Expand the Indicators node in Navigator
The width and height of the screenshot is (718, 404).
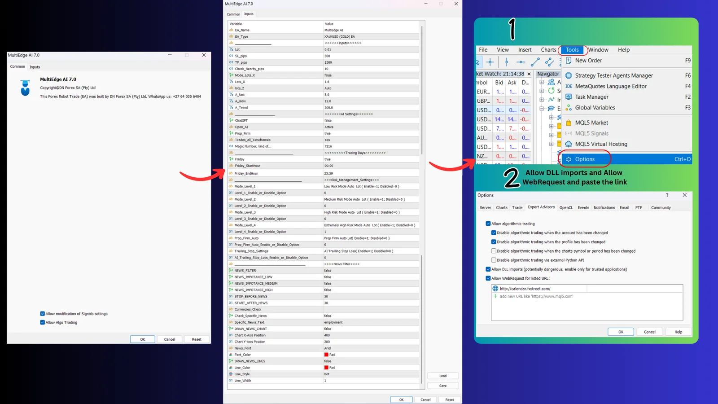pos(542,100)
